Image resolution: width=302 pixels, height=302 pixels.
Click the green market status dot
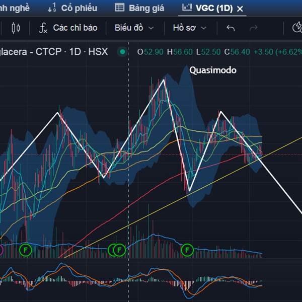pyautogui.click(x=122, y=52)
